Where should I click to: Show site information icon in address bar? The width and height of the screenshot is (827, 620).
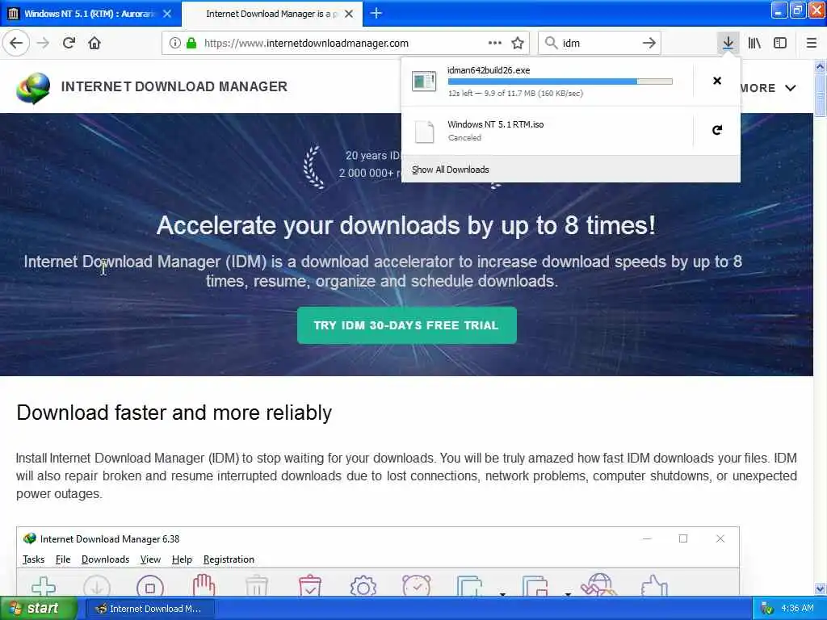coord(174,44)
